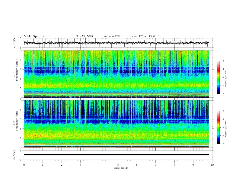Click time axis tick label "9"
Screen dimensions: 239x185
(x=193, y=165)
